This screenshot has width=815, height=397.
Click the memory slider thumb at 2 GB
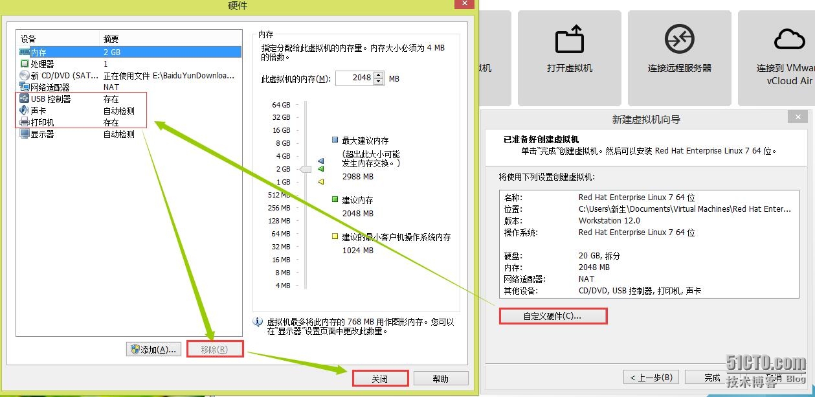point(305,169)
